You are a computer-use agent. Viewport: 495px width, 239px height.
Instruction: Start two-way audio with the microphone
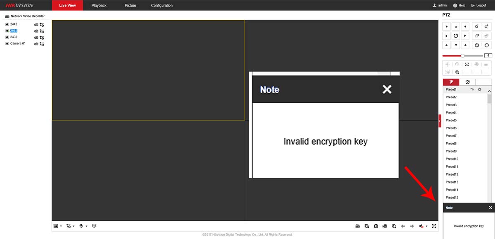pyautogui.click(x=81, y=225)
